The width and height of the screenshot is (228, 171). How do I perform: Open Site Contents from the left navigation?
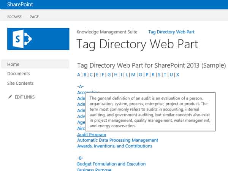(21, 83)
